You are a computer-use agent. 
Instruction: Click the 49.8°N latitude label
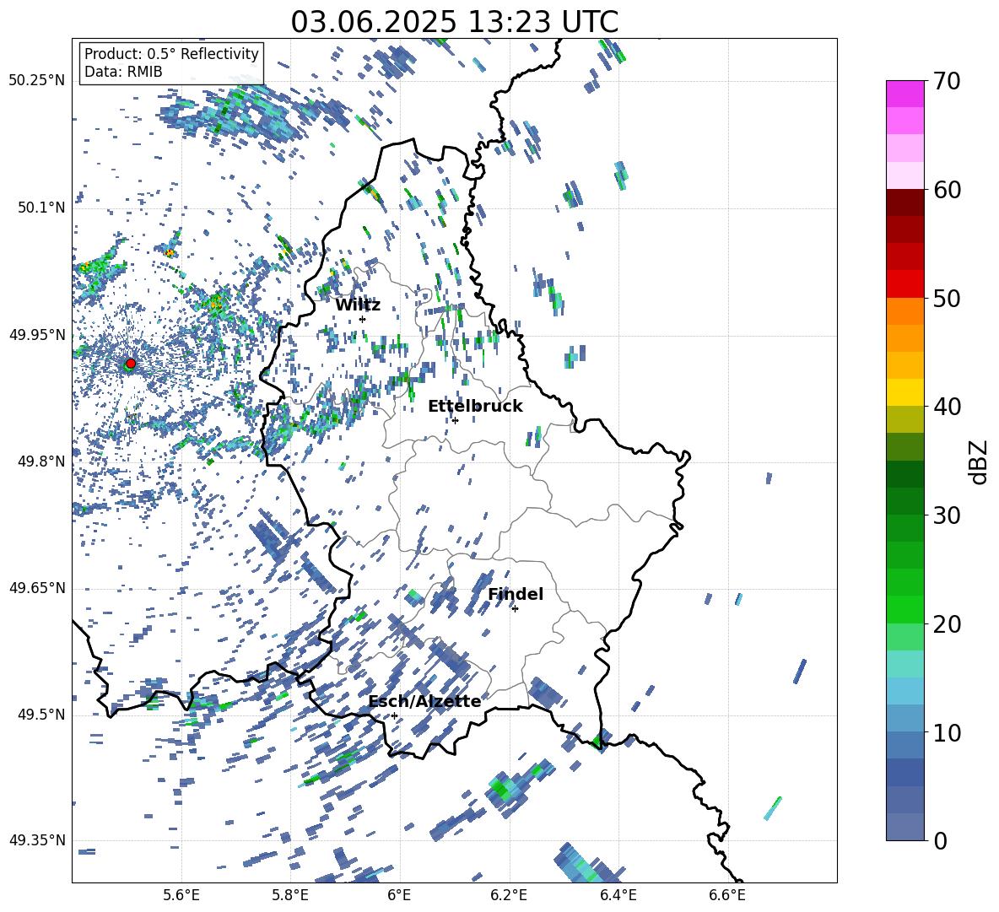point(40,461)
